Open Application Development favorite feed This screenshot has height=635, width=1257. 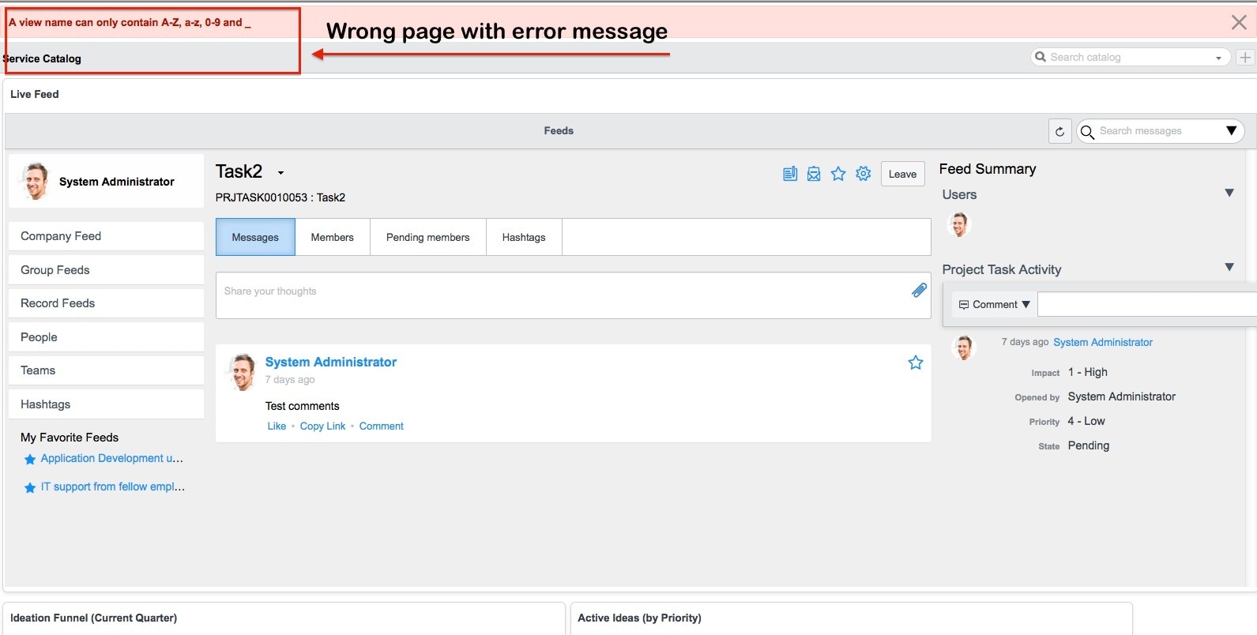coord(111,458)
